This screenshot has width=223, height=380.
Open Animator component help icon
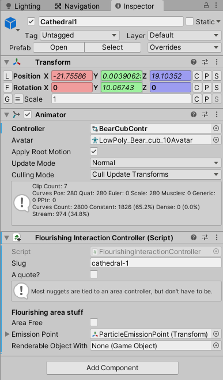[194, 114]
